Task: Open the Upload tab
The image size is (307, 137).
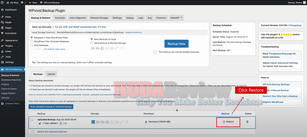Action: pos(51,74)
